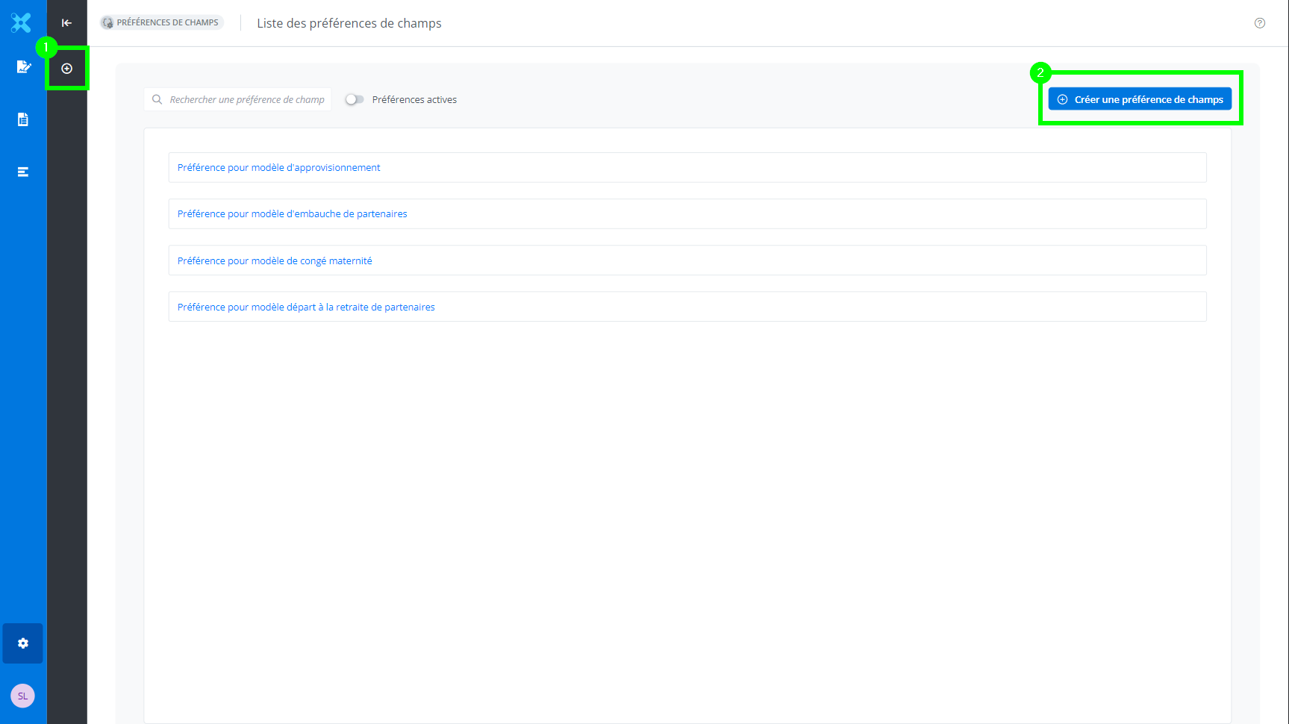Open Préférence pour modèle d'embauche de partenaires
The width and height of the screenshot is (1289, 724).
pyautogui.click(x=293, y=214)
